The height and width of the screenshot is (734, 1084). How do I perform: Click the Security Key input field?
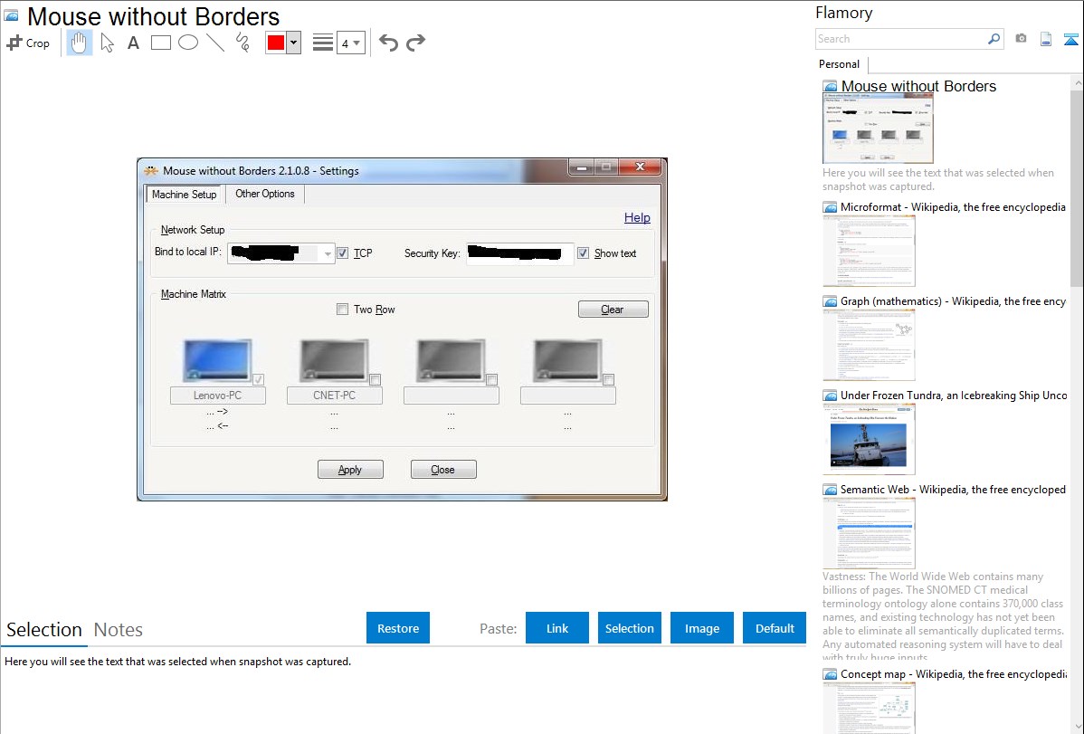click(x=520, y=253)
